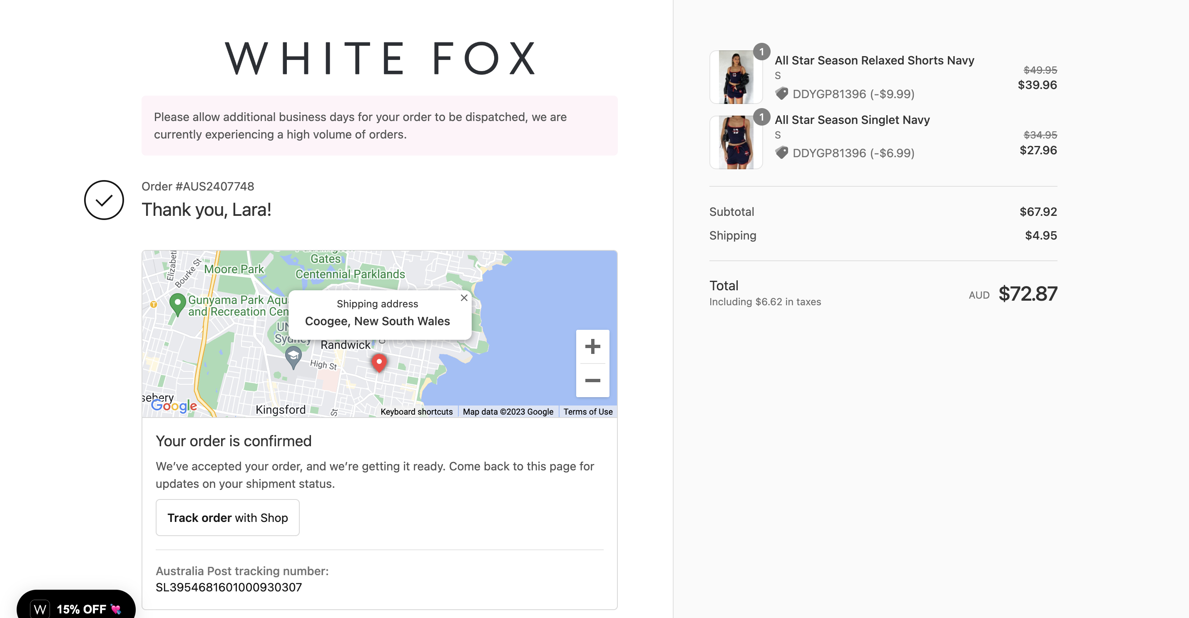Click the All Star Season Relaxed Shorts thumbnail

tap(736, 77)
